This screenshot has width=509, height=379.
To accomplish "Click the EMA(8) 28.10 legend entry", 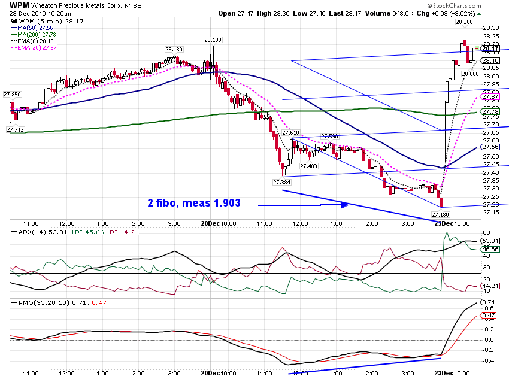I will point(36,41).
